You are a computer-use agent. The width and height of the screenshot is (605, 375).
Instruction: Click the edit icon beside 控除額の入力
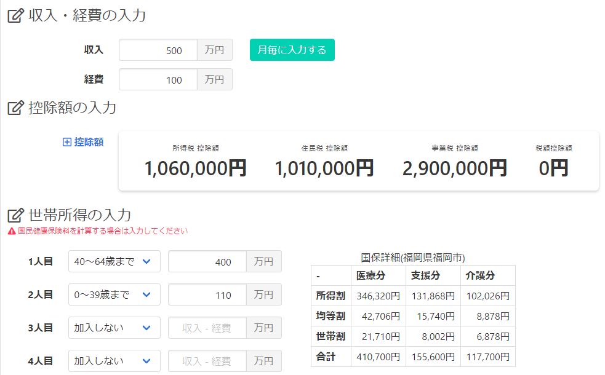16,108
